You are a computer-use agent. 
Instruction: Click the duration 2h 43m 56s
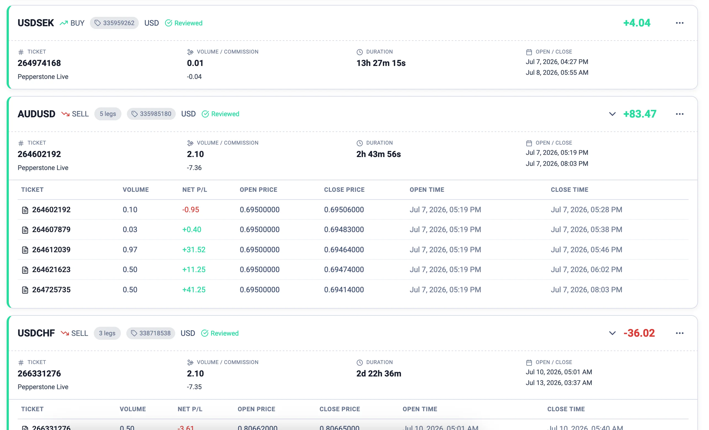click(x=379, y=154)
